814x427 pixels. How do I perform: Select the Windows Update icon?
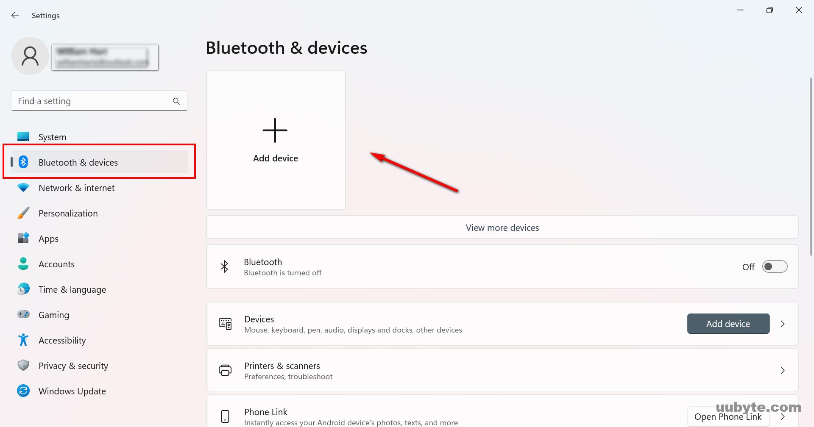click(23, 391)
